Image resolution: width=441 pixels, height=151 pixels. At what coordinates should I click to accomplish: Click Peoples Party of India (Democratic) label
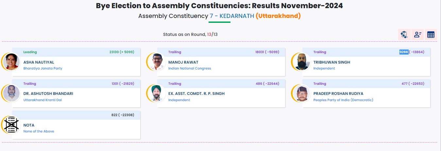pos(343,100)
